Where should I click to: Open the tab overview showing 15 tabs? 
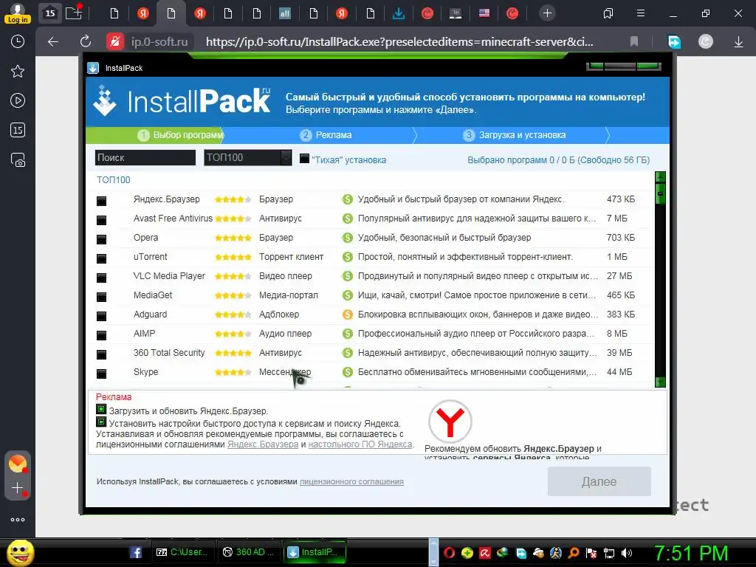click(x=50, y=13)
